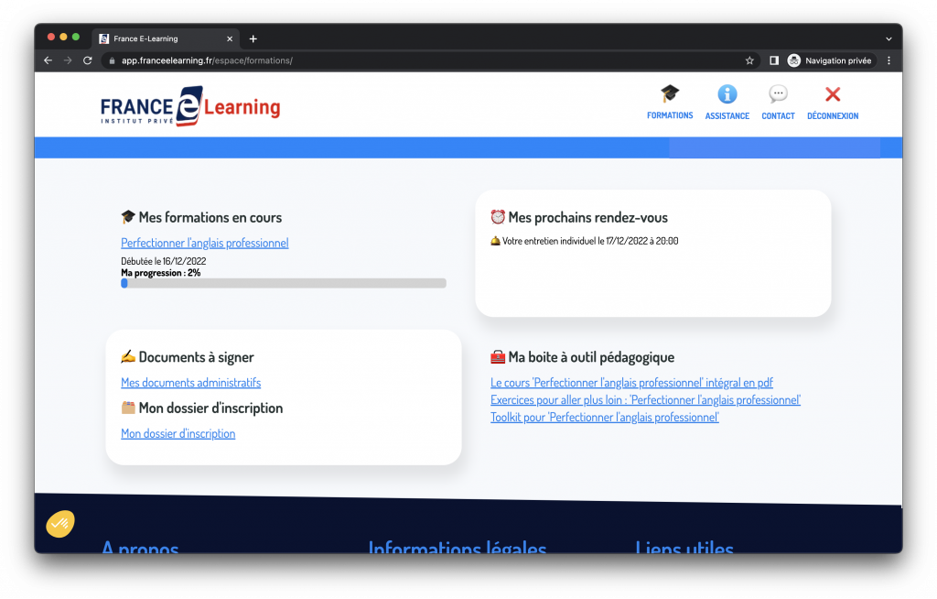Image resolution: width=937 pixels, height=599 pixels.
Task: Go forward with the browser forward arrow
Action: tap(68, 60)
